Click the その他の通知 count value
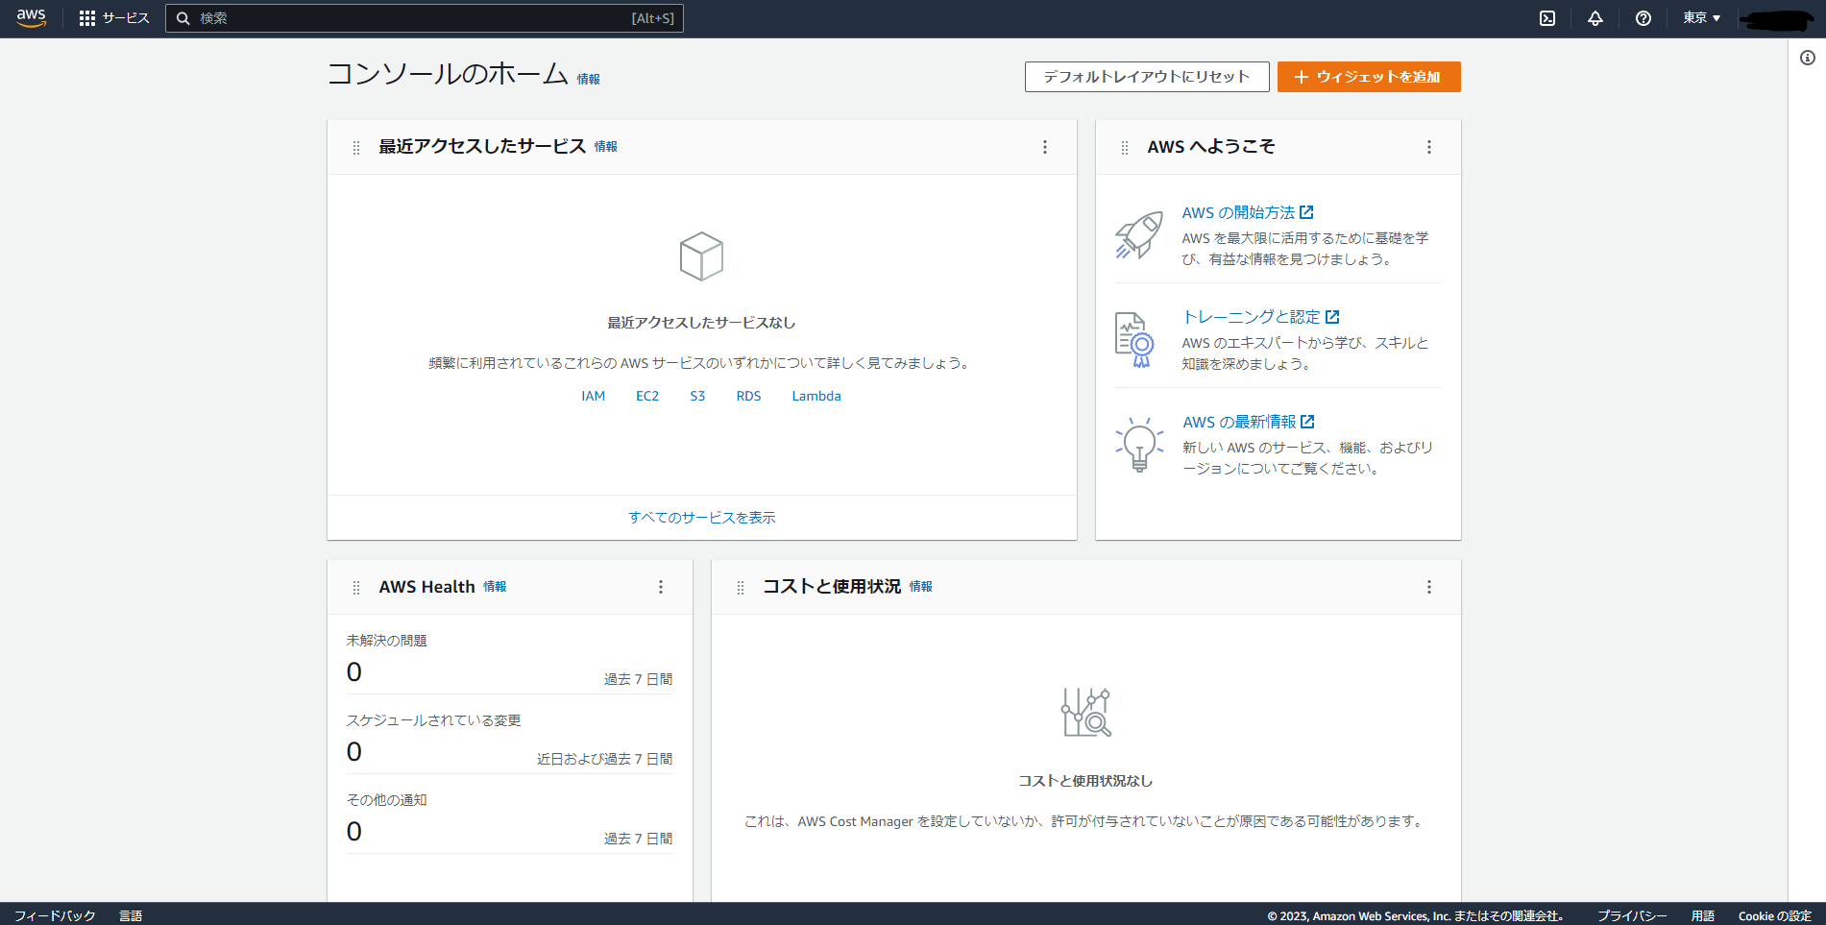1826x925 pixels. click(354, 832)
